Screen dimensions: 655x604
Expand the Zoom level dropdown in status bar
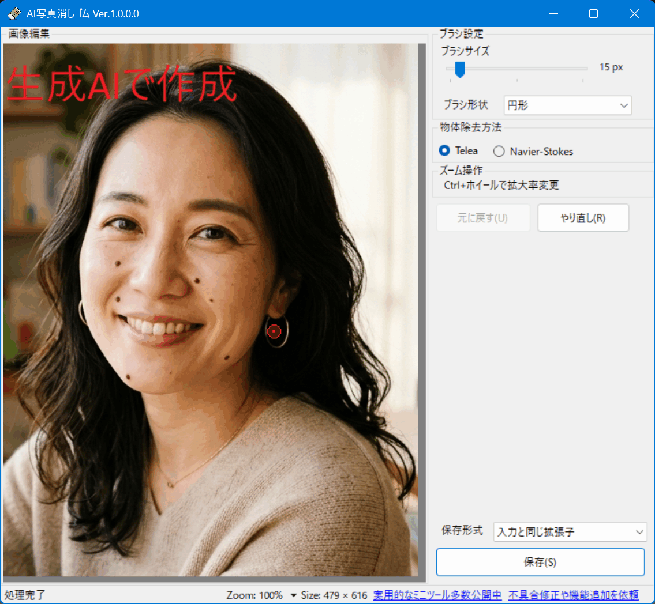point(295,595)
